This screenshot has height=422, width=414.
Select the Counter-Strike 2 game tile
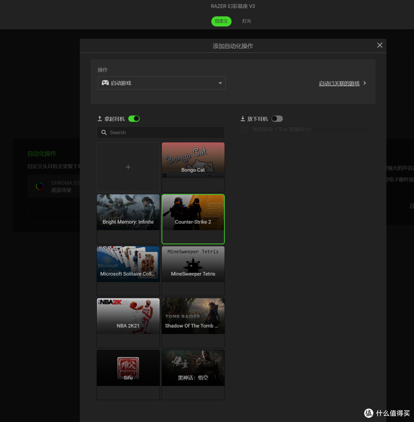[x=193, y=219]
